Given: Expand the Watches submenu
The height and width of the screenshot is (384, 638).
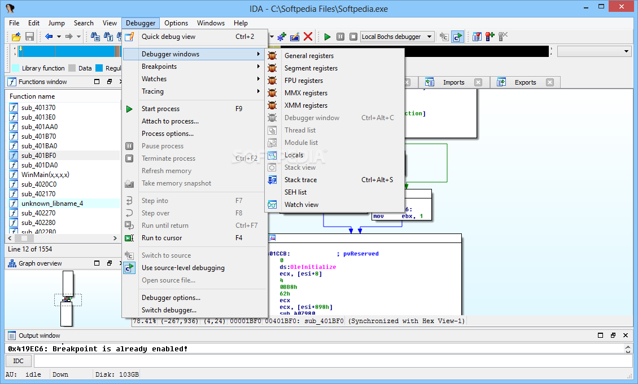Looking at the screenshot, I should pos(194,79).
